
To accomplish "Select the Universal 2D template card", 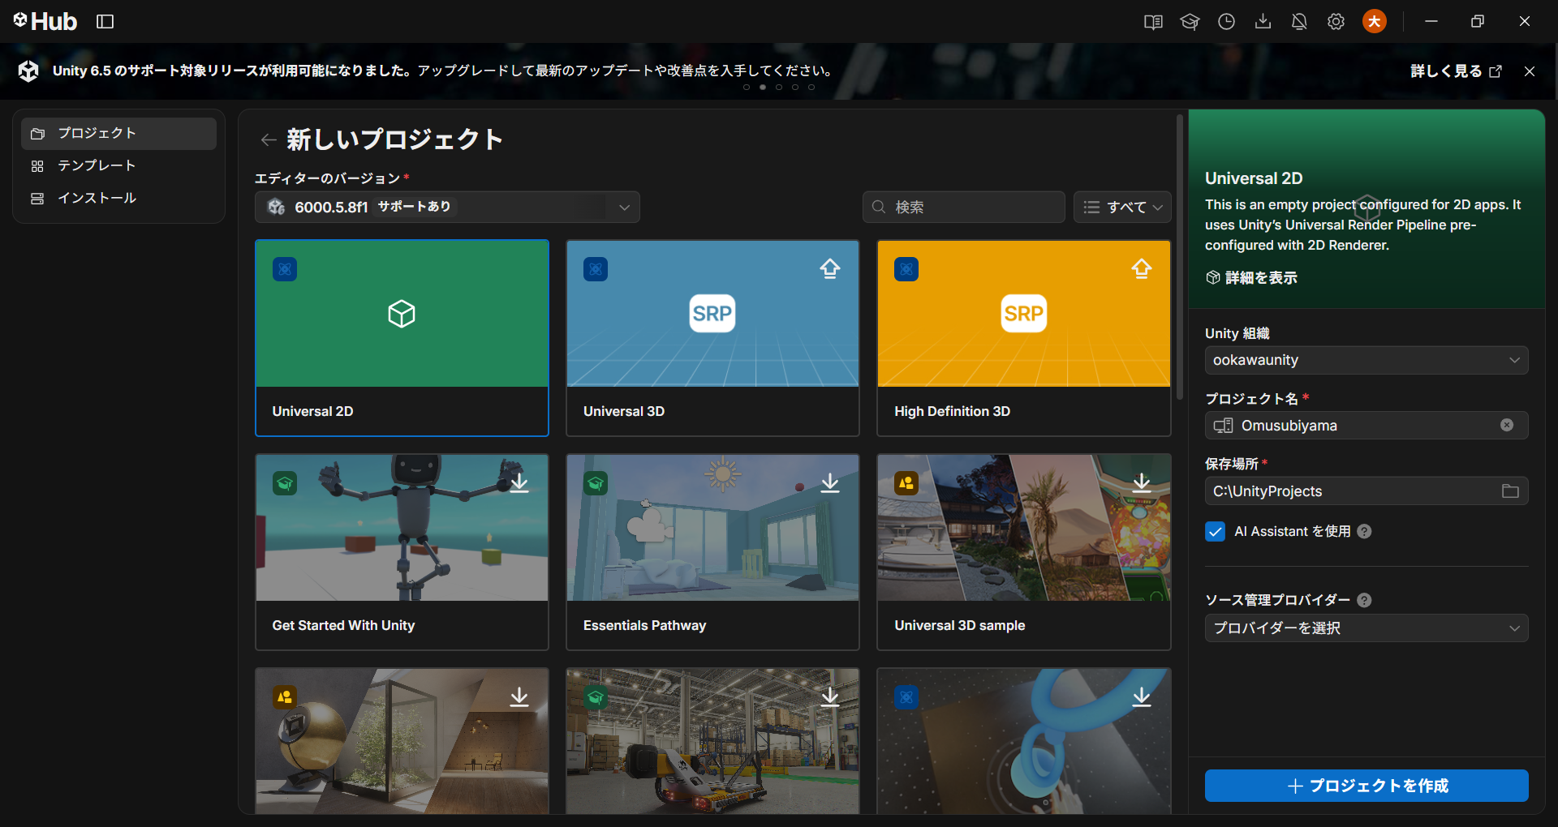I will pos(402,338).
